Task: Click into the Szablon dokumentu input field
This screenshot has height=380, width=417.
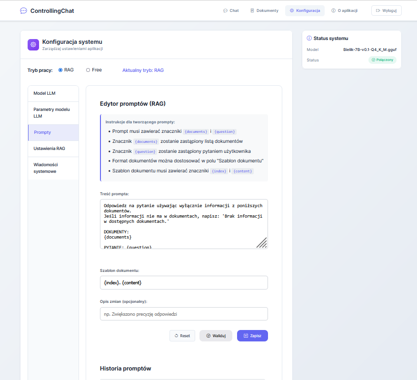Action: (x=184, y=283)
